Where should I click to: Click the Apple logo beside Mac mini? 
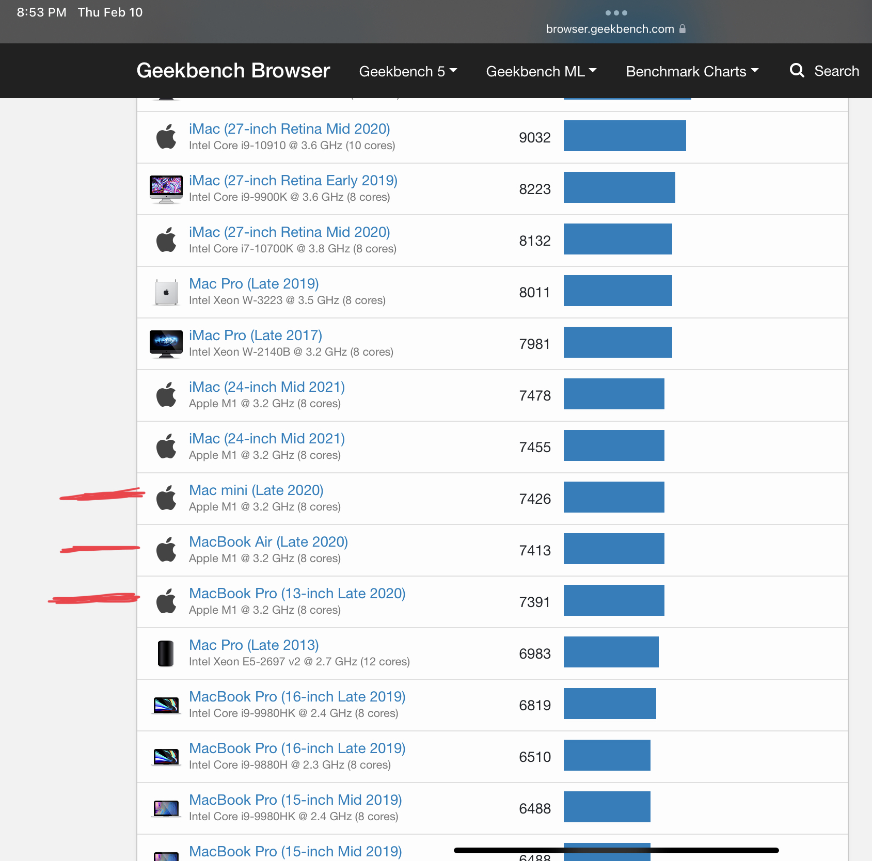coord(166,498)
